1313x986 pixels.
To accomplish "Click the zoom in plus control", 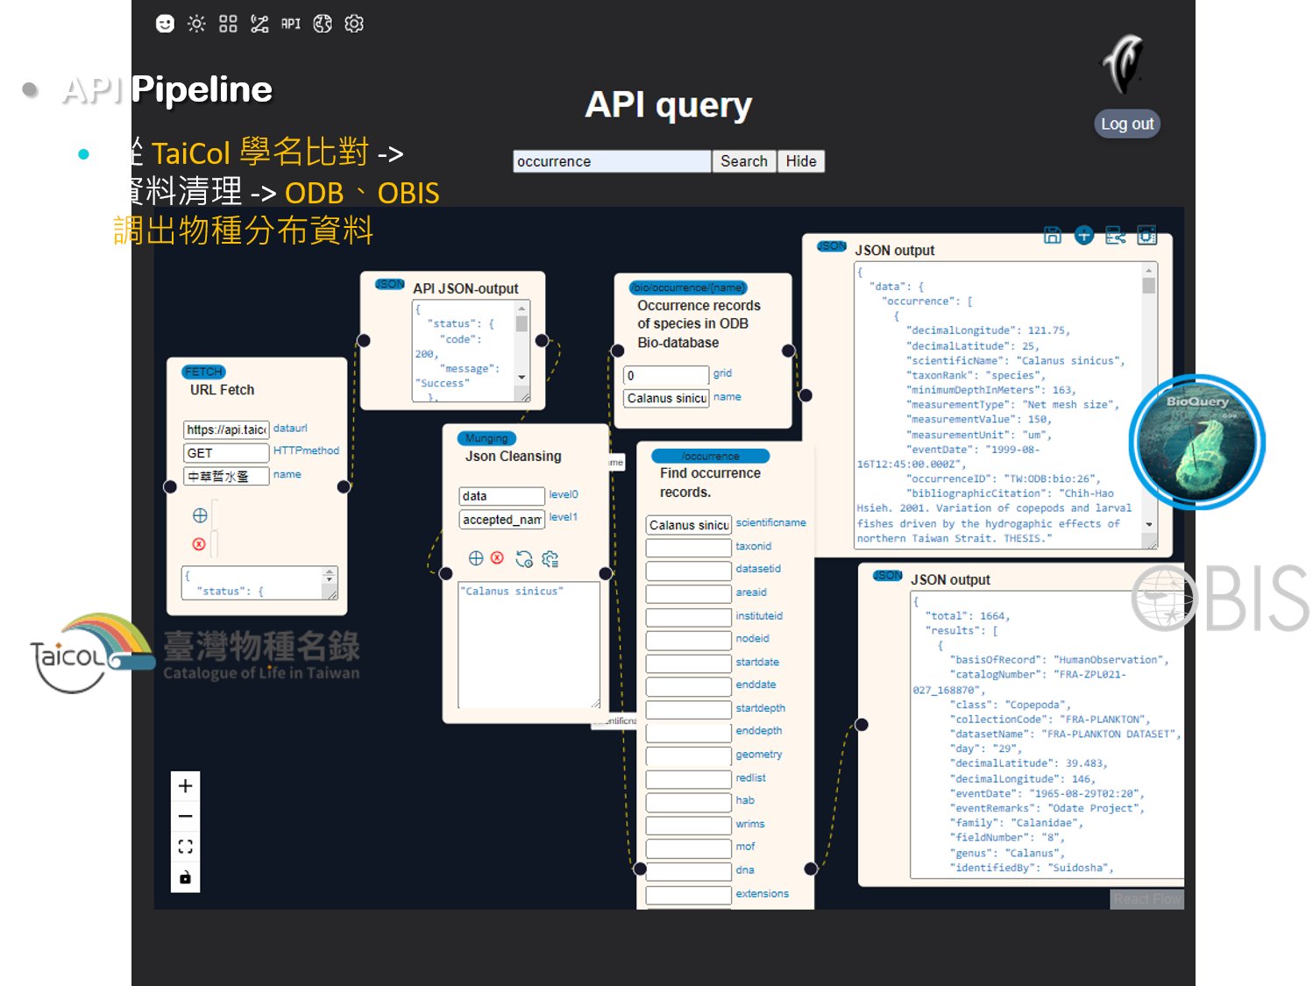I will (185, 786).
